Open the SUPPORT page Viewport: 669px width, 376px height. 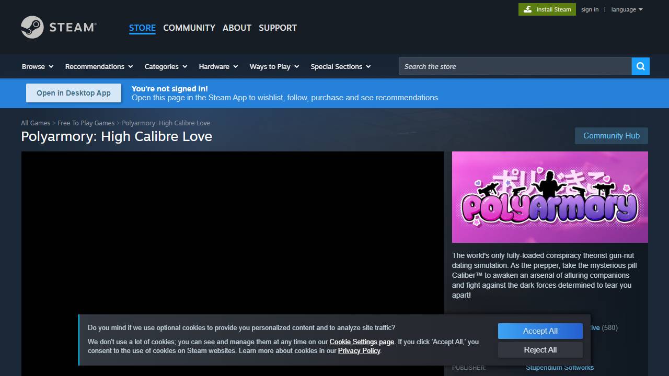278,28
